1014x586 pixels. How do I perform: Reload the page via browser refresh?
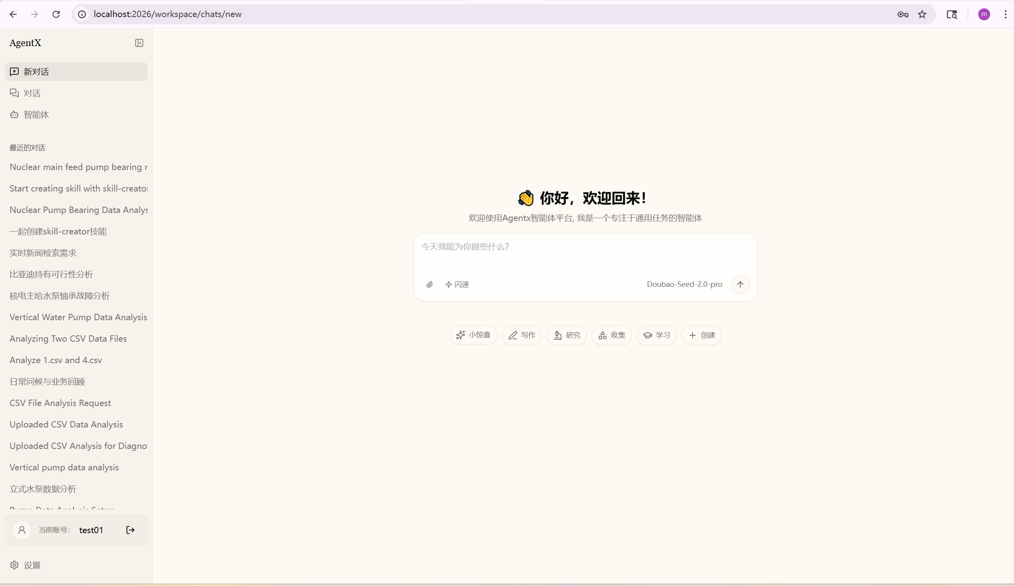56,14
